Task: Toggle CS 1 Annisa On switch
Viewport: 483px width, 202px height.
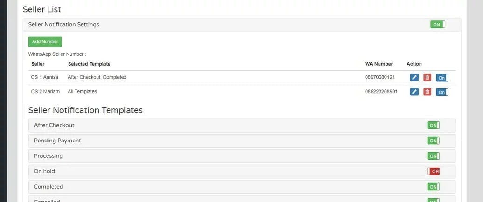Action: tap(442, 78)
